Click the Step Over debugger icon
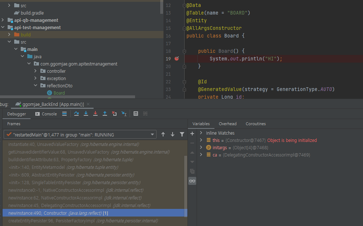The width and height of the screenshot is (363, 226). [x=76, y=114]
